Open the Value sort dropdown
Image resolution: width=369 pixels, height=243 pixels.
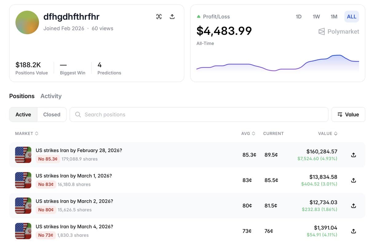point(348,114)
